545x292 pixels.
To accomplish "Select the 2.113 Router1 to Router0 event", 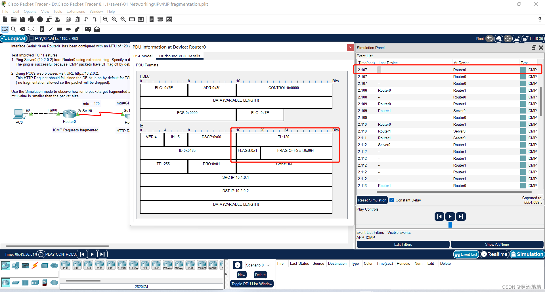I will pos(448,186).
